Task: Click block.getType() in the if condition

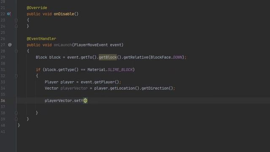Action: 62,70
